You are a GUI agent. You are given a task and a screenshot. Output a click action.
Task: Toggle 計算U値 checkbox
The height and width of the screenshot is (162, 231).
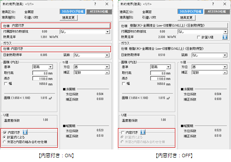[x=198, y=37]
